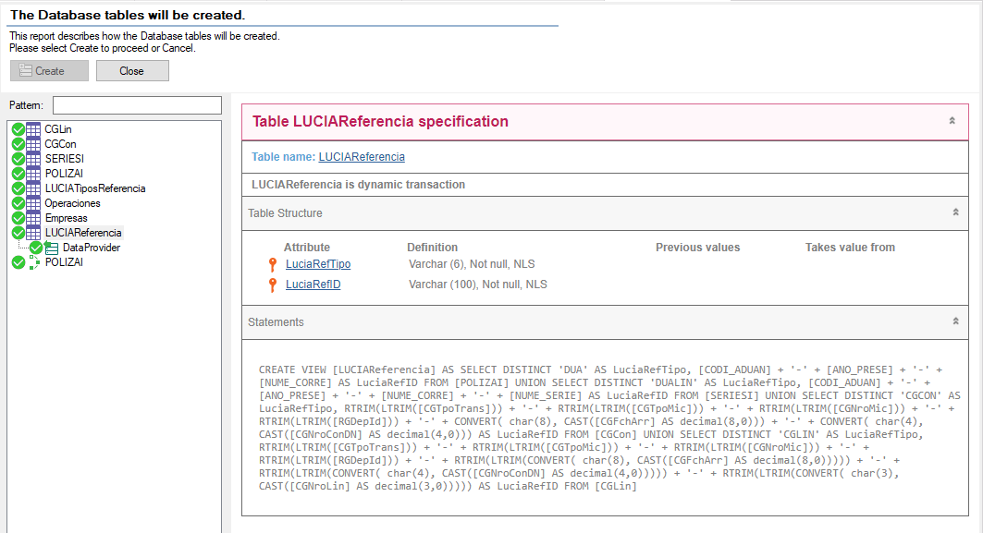Follow the LuciaRefTipo attribute link
This screenshot has height=533, width=983.
(318, 264)
